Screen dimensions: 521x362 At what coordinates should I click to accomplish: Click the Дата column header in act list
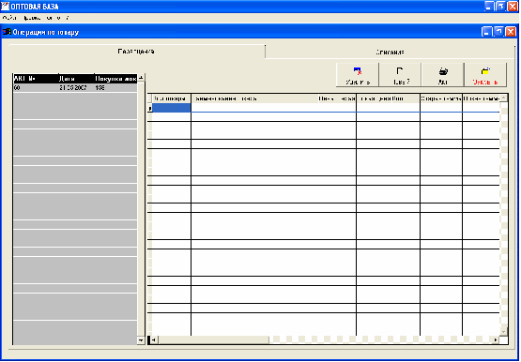point(76,79)
